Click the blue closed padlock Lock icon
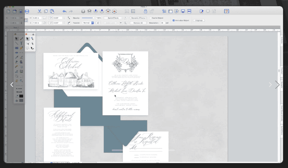The width and height of the screenshot is (288, 168). (146, 12)
